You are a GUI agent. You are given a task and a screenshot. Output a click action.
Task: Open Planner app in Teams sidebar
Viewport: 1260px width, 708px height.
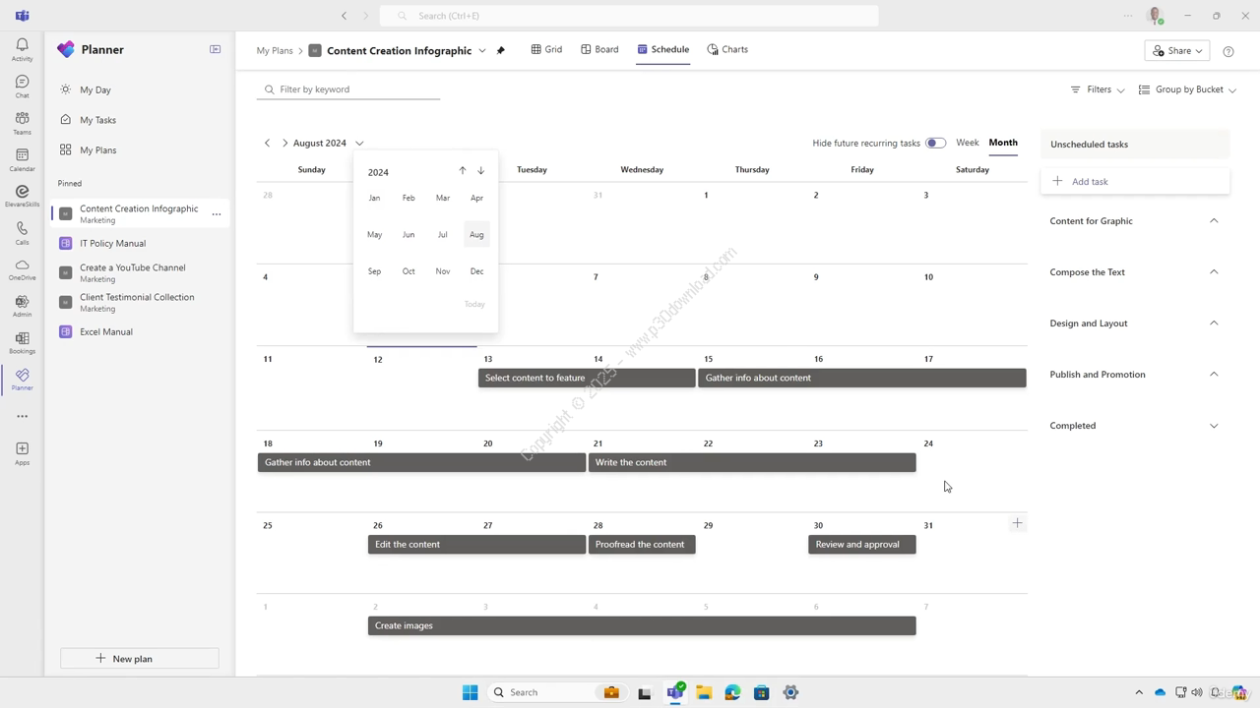point(22,379)
